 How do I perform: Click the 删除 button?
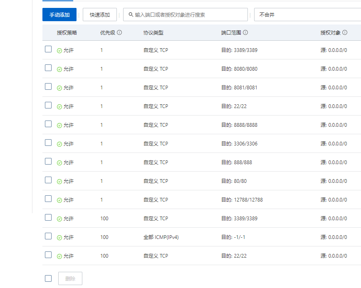(70, 278)
